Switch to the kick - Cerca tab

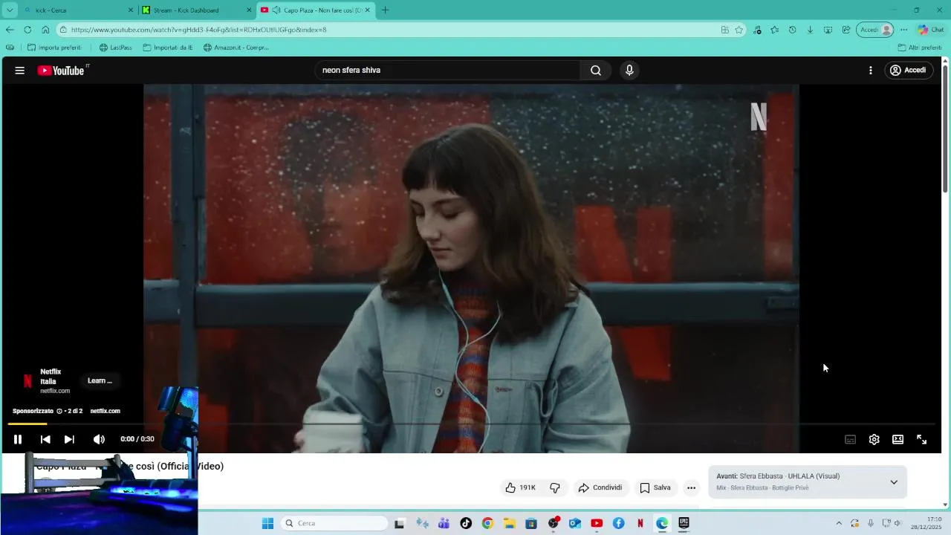[x=73, y=10]
